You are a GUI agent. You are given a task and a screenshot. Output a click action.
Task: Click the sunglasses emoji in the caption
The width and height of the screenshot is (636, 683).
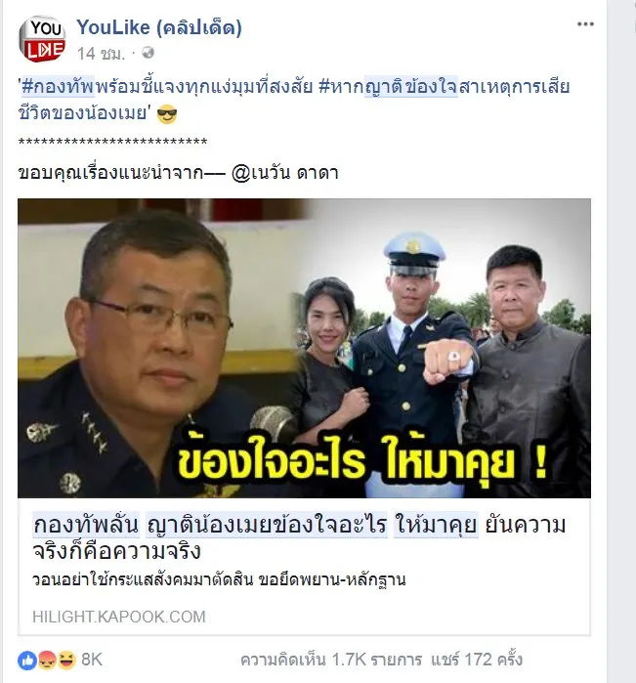tap(167, 115)
